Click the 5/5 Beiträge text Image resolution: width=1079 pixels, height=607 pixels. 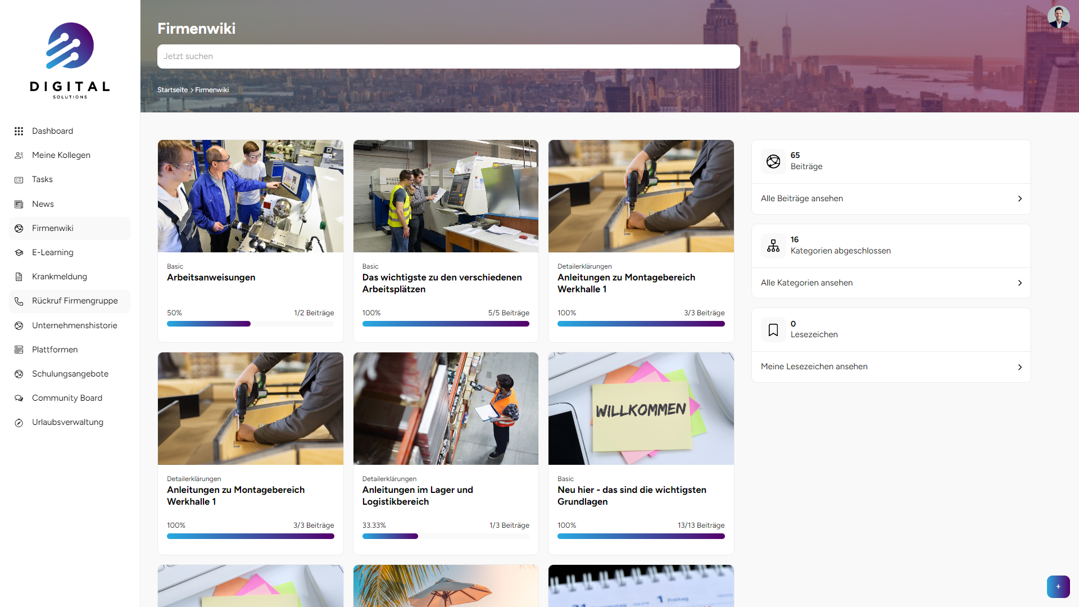click(x=509, y=313)
